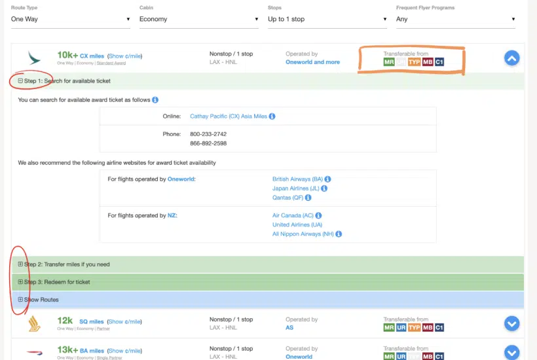This screenshot has width=537, height=360.
Task: Click the green MR badge in CX row
Action: 388,62
